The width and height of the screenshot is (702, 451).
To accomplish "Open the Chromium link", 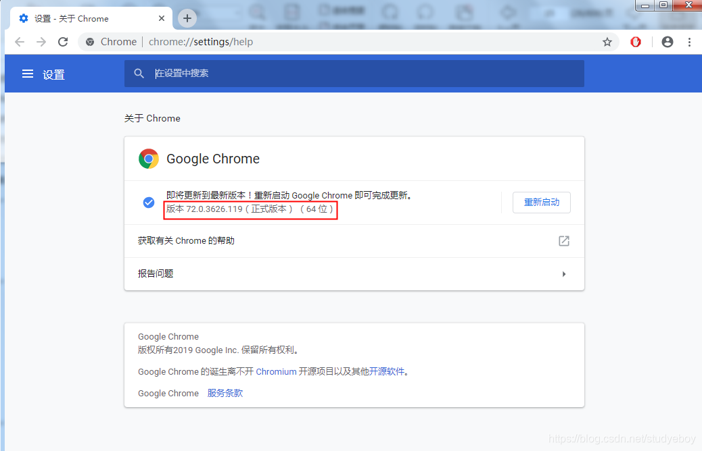I will [276, 371].
